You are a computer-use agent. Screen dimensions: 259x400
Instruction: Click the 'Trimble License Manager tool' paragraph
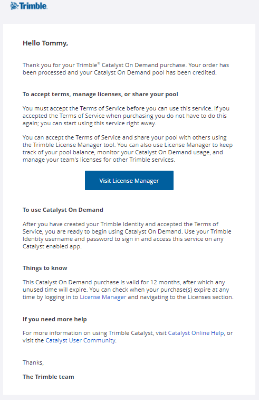[128, 148]
